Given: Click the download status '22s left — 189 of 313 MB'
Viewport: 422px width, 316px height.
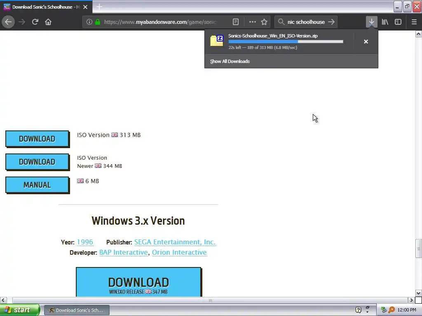Looking at the screenshot, I should pos(263,48).
